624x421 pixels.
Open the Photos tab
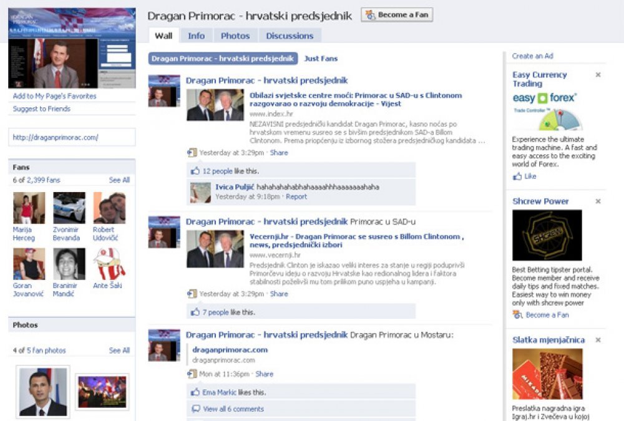[235, 36]
